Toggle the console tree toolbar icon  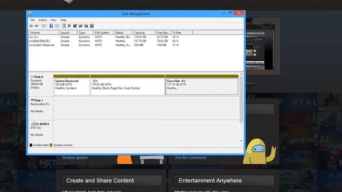click(x=44, y=26)
